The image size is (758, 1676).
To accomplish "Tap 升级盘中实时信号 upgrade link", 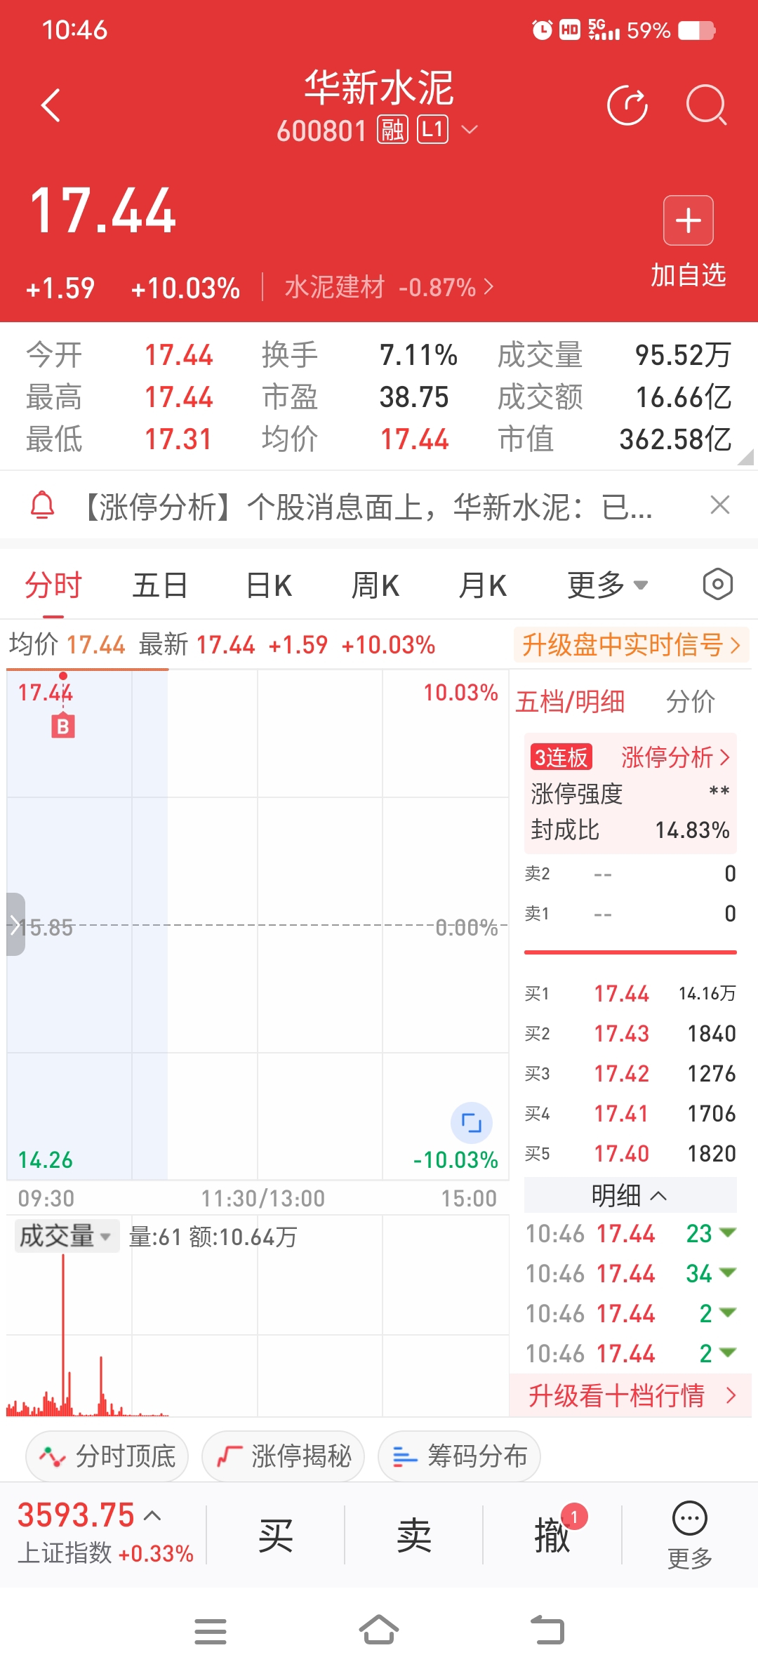I will (x=632, y=644).
